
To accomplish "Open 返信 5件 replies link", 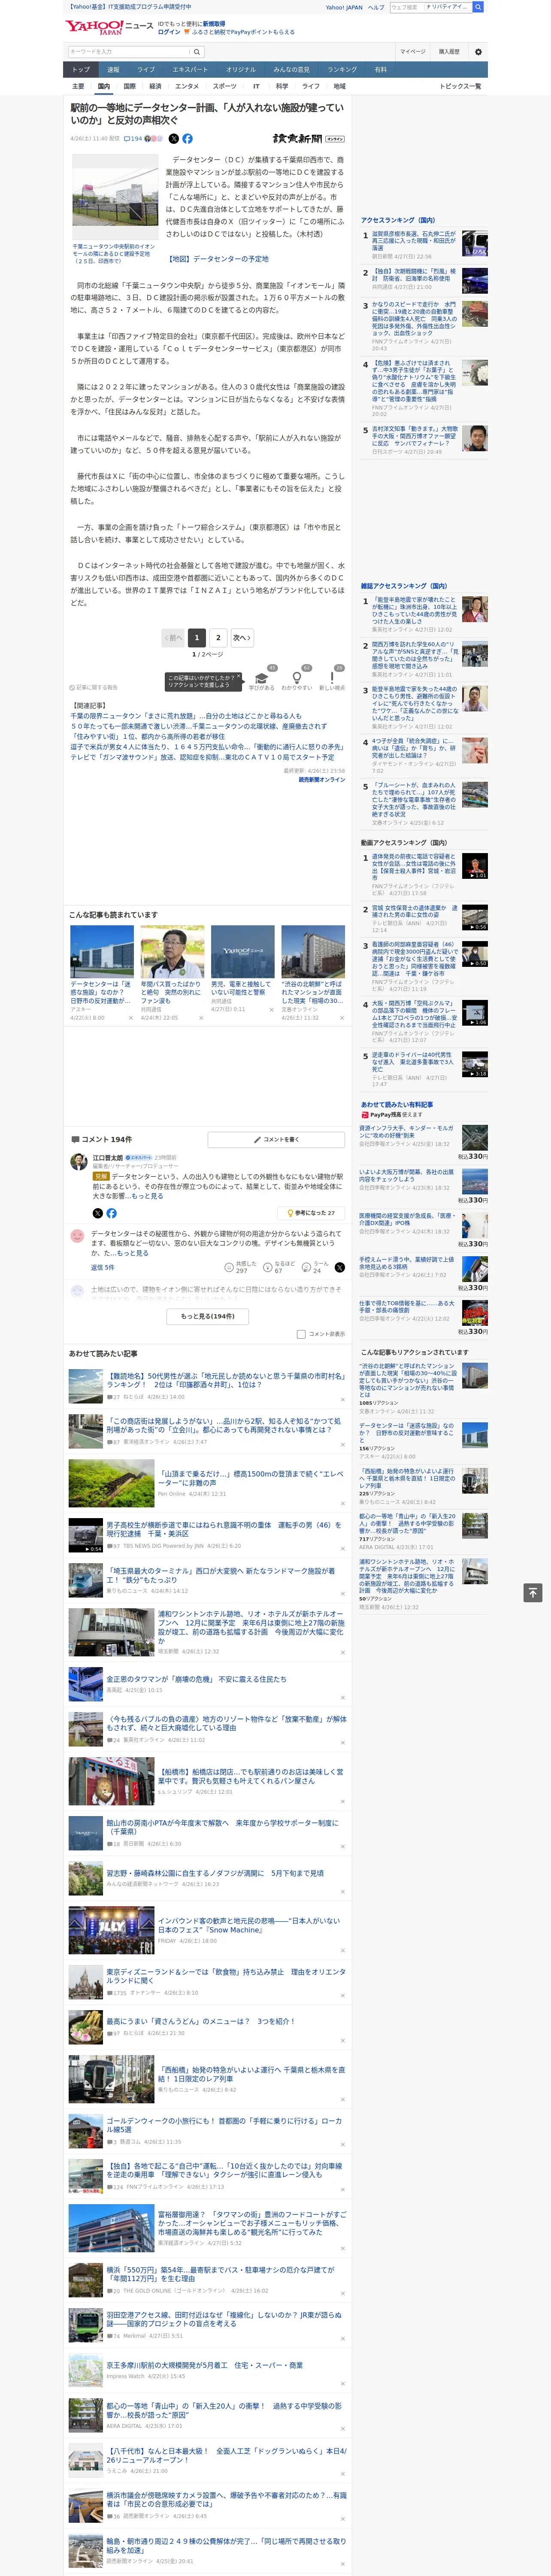I will 103,1267.
